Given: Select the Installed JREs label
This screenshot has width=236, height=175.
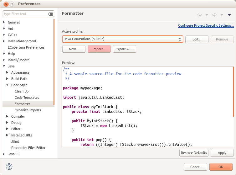Looking at the screenshot, I should pos(22,135).
